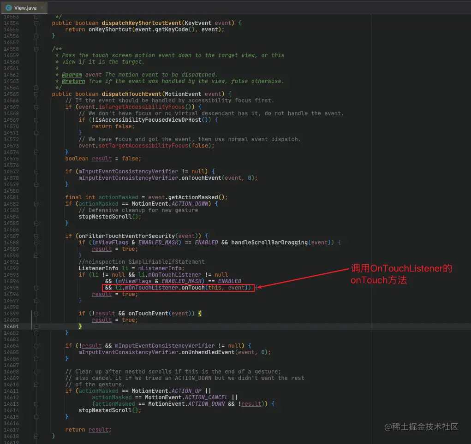Screen dimensions: 471x444
Task: Click the 'return result;' statement
Action: (x=88, y=430)
